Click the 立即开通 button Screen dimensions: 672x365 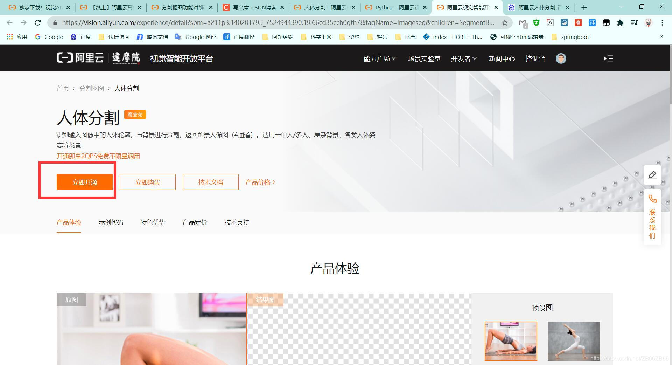click(84, 182)
